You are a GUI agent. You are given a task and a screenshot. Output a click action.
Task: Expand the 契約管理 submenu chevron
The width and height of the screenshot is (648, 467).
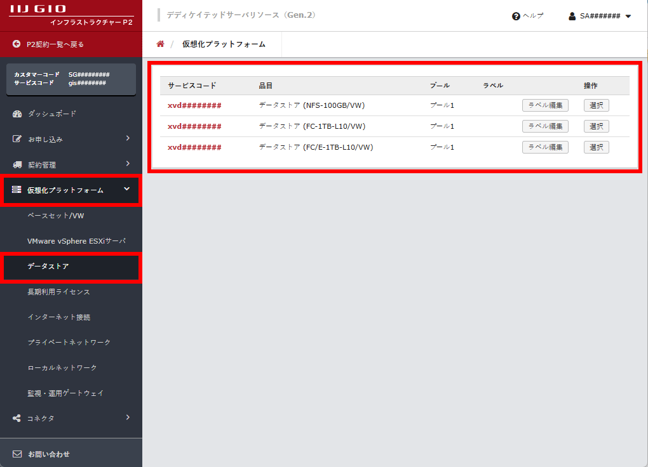point(128,164)
